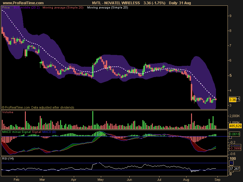Viewport: 243px width, 182px height.
Task: Click the white Moving average (Simple 20) label
Action: point(108,7)
